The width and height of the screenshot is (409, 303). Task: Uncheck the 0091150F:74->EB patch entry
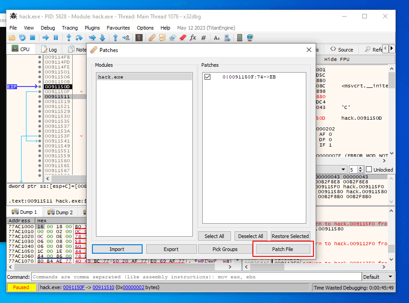(x=207, y=77)
